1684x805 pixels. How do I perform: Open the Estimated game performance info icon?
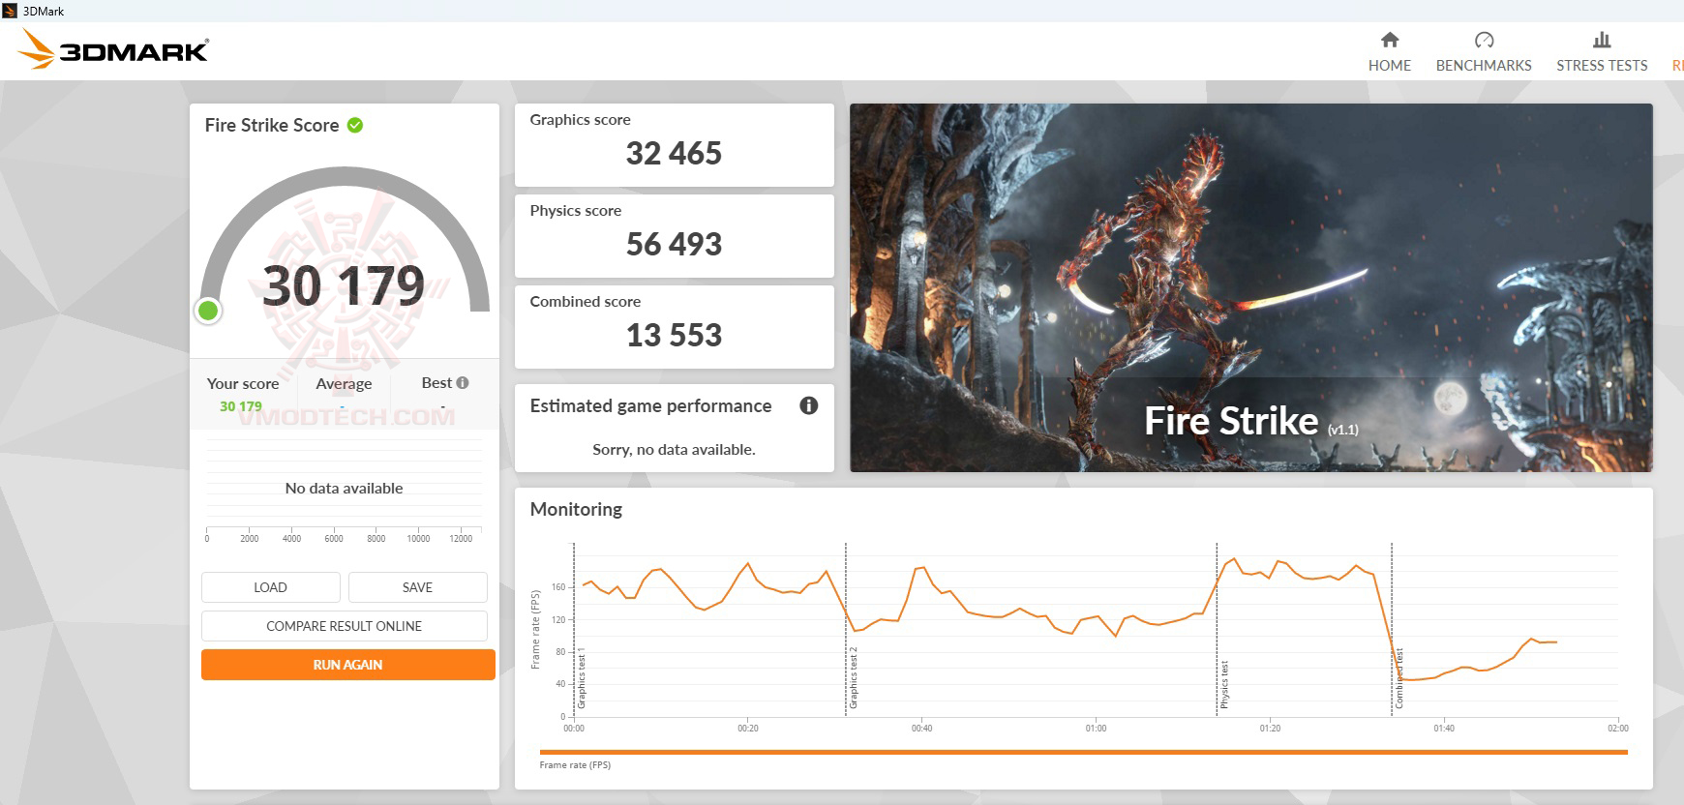(809, 405)
